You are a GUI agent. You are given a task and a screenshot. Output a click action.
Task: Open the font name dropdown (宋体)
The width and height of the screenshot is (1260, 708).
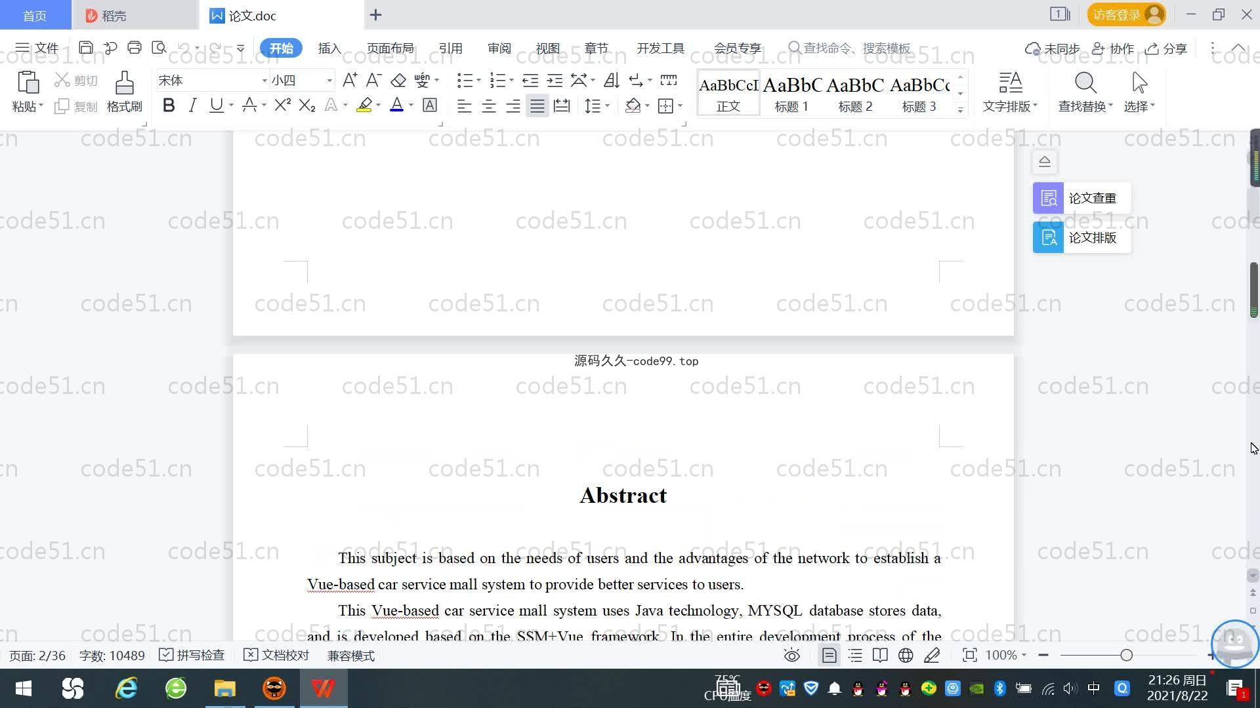pos(264,81)
